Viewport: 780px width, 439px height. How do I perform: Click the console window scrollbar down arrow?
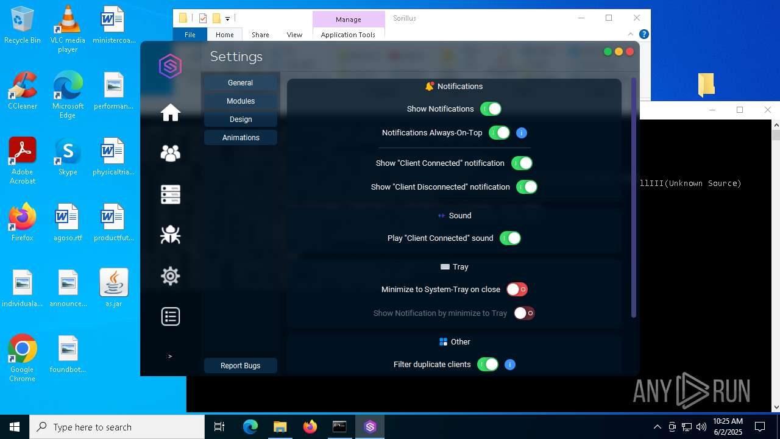tap(776, 407)
